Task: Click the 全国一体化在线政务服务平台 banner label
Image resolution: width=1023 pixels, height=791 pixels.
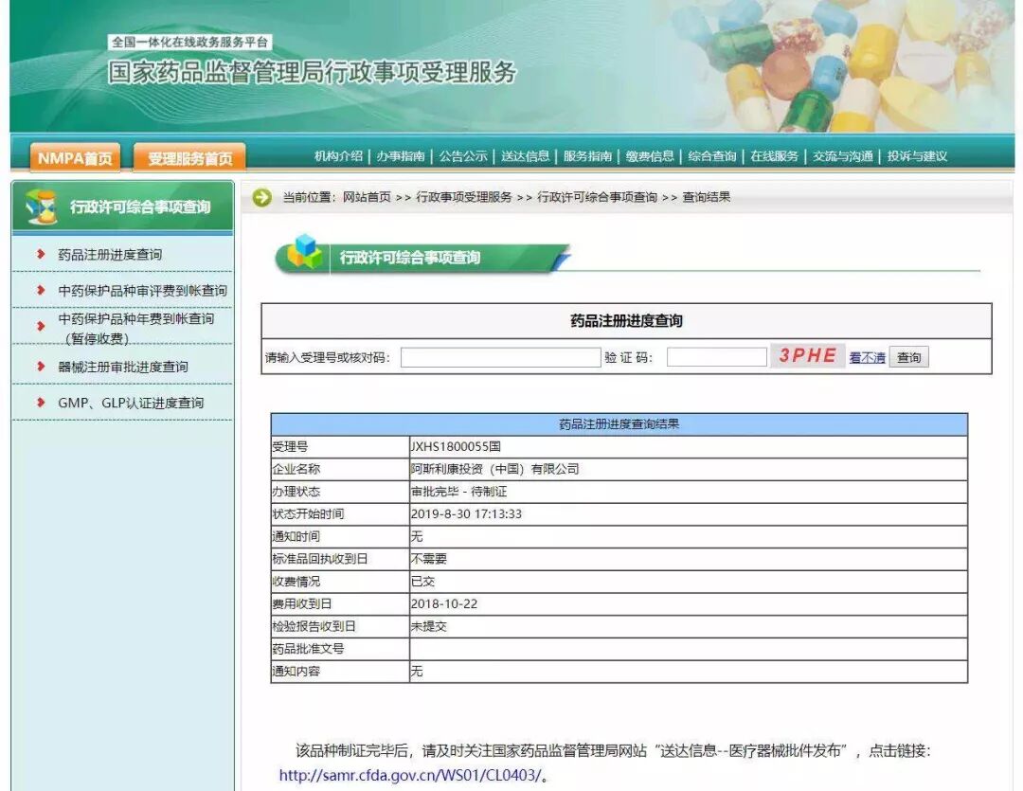Action: [x=189, y=42]
